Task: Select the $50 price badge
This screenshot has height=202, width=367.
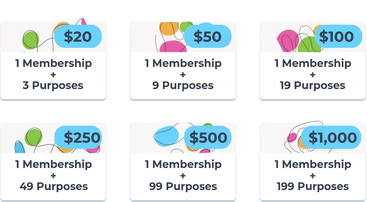Action: [x=207, y=36]
